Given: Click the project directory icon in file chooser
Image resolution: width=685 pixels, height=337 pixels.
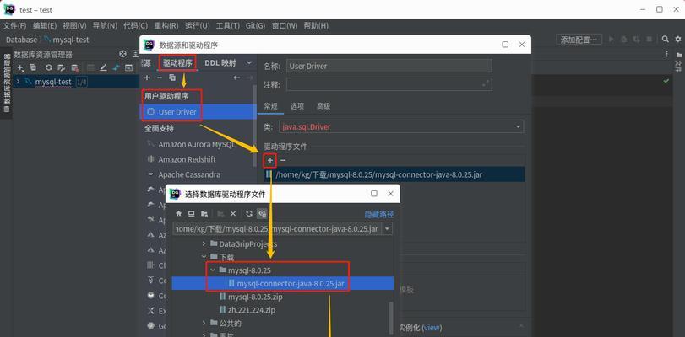Looking at the screenshot, I should [204, 214].
